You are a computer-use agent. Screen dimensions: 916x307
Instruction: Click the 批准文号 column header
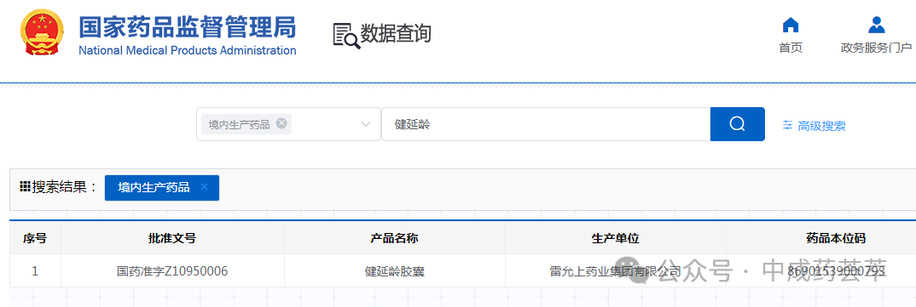(x=172, y=238)
